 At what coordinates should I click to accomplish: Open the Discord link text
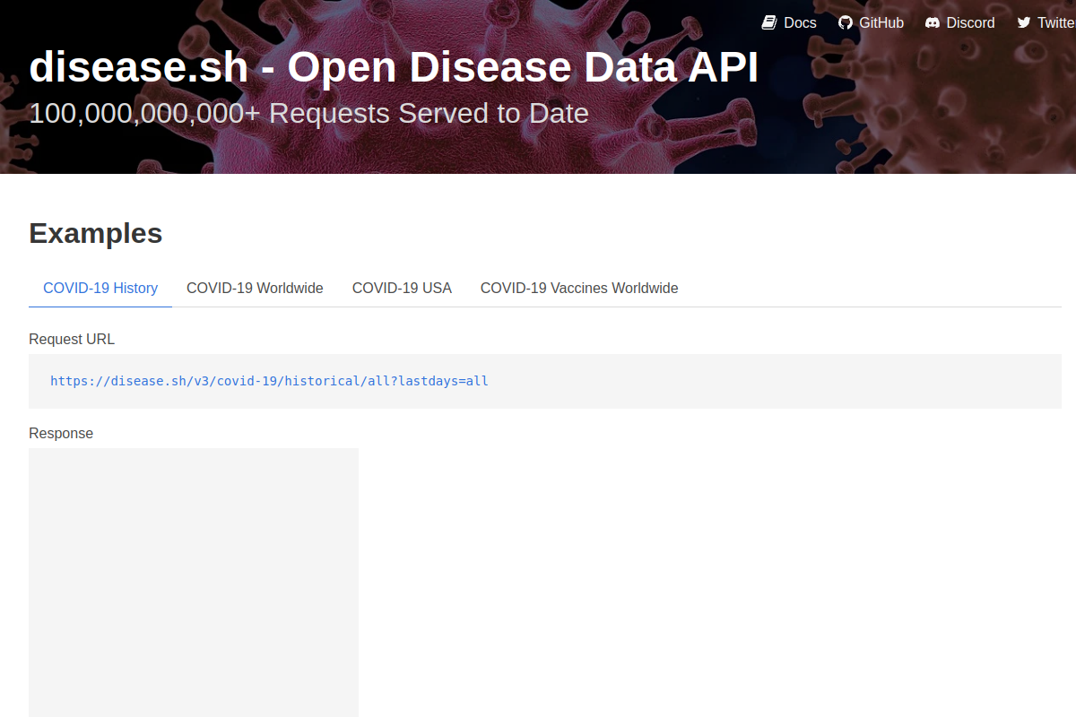pyautogui.click(x=971, y=22)
